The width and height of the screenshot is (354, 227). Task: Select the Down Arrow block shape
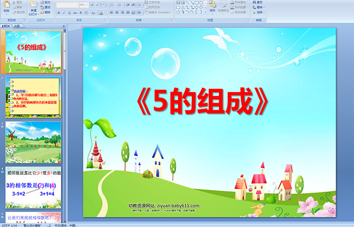201,7
